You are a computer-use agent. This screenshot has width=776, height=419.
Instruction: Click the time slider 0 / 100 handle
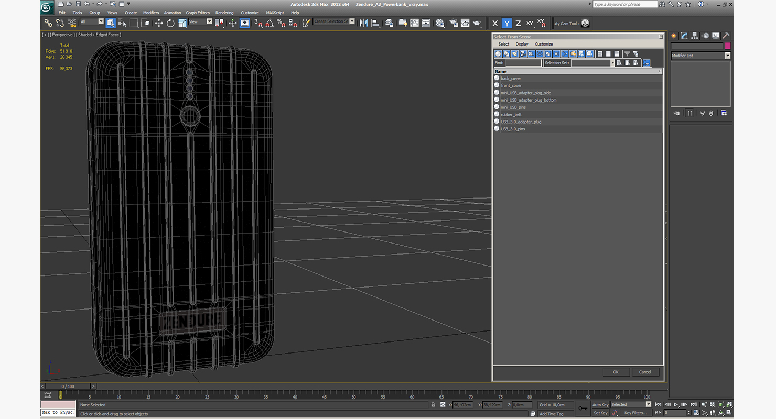coord(68,387)
